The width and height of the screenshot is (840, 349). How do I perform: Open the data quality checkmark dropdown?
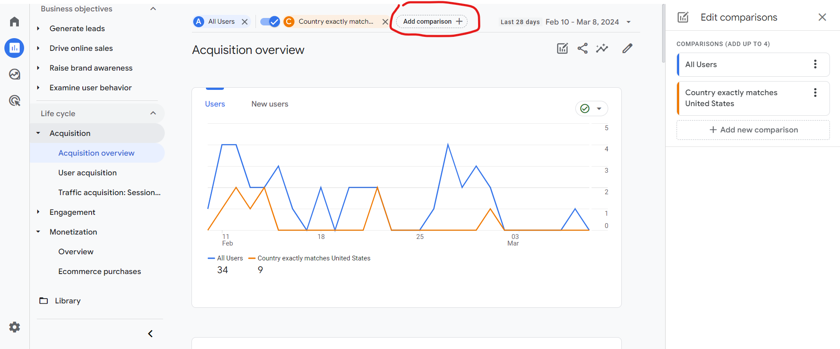coord(591,108)
